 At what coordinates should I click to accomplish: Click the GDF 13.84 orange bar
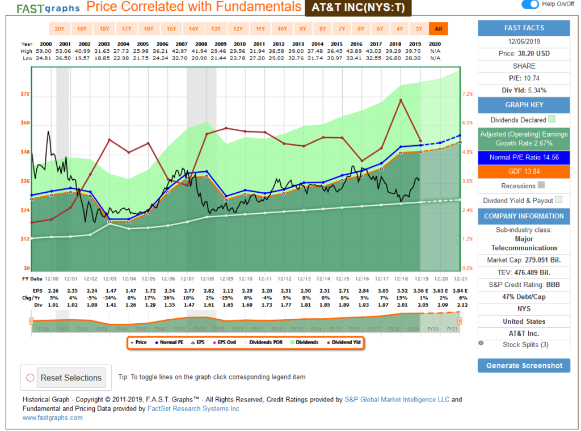[x=524, y=171]
